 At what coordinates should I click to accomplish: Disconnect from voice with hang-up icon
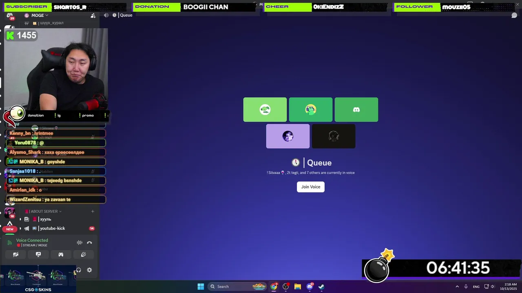(89, 243)
